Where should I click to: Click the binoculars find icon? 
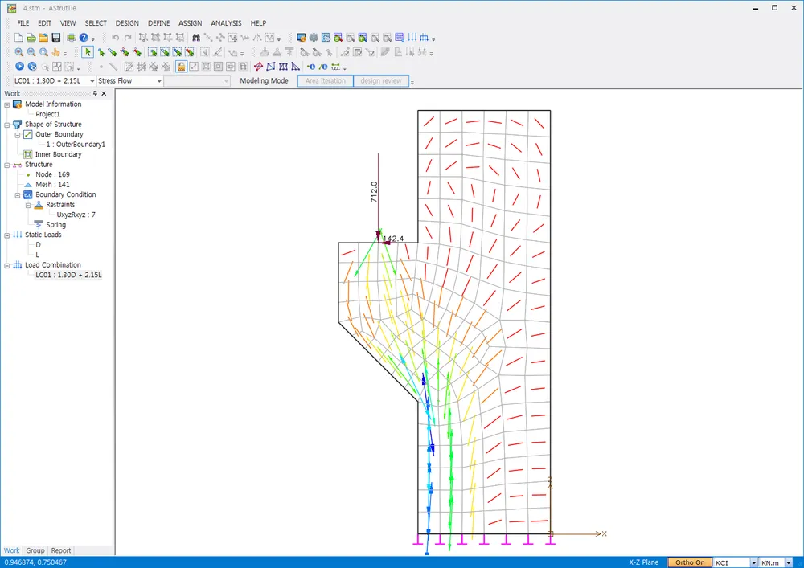pos(196,38)
